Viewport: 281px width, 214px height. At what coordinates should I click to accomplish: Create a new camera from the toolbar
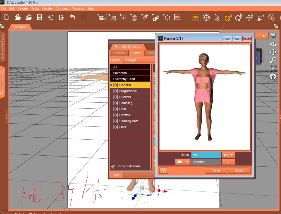(101, 17)
